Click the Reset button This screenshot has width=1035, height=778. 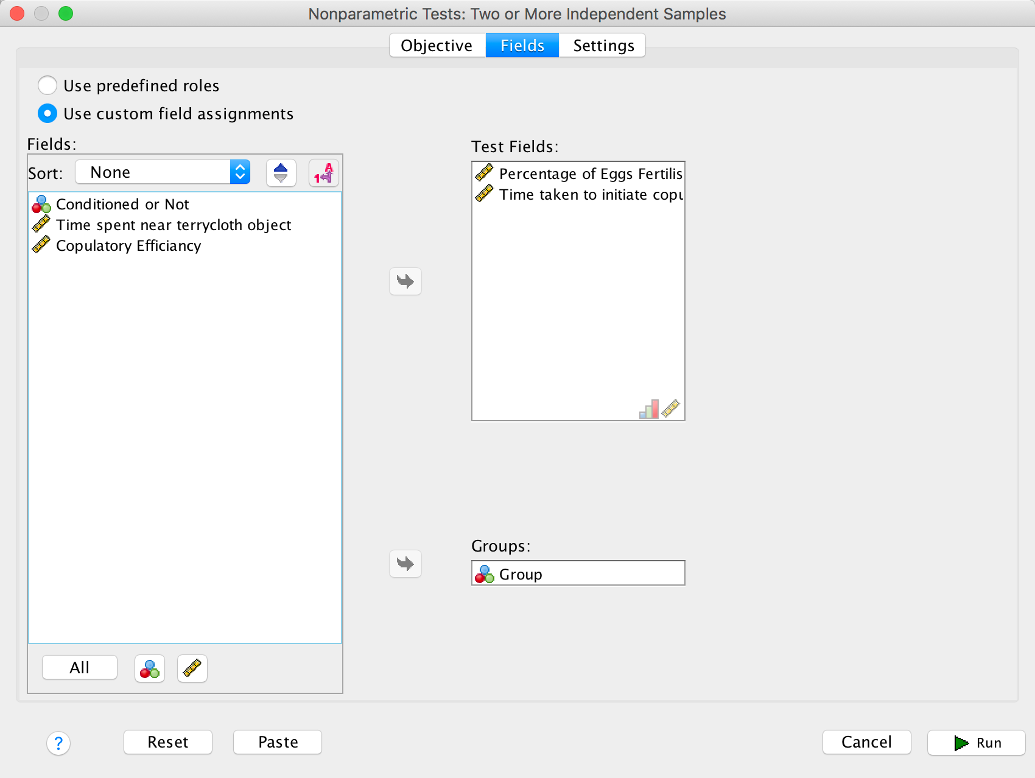(168, 742)
